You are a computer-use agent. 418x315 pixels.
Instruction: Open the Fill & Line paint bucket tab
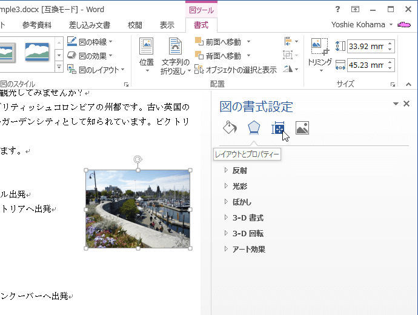tap(230, 128)
